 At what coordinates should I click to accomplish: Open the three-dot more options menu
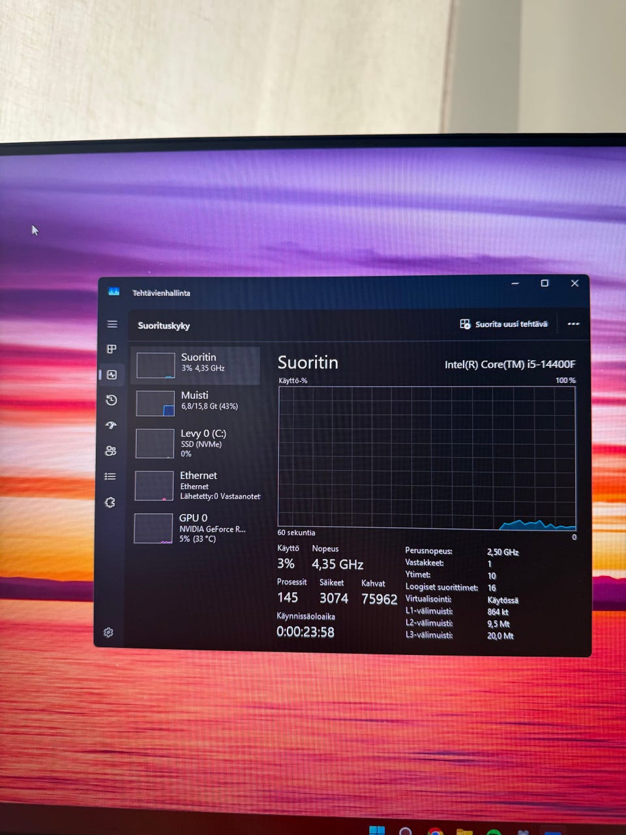coord(573,324)
